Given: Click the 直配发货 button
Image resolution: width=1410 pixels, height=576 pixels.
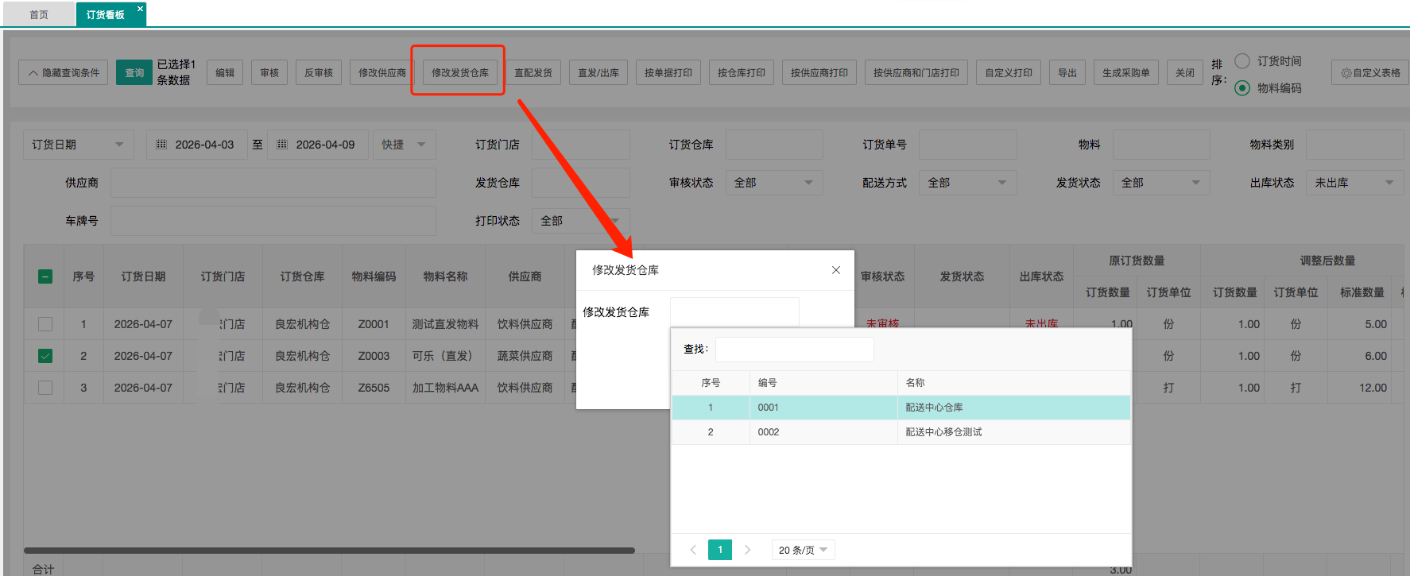Looking at the screenshot, I should click(x=533, y=73).
